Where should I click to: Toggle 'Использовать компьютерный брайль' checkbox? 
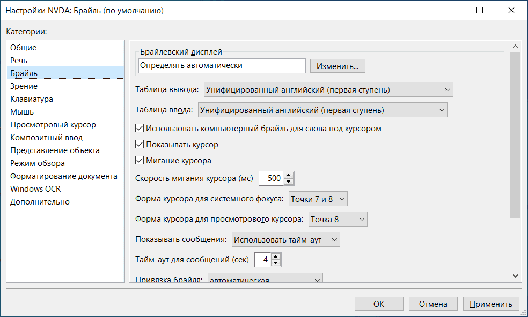coord(140,129)
